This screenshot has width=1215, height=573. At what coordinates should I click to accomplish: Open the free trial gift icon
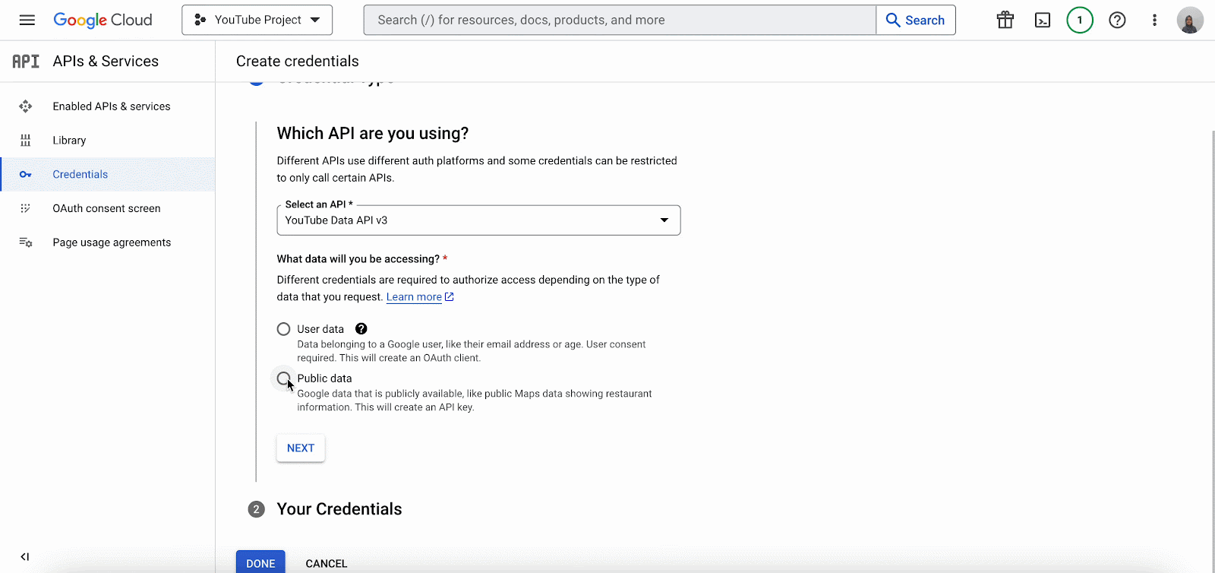coord(1005,20)
